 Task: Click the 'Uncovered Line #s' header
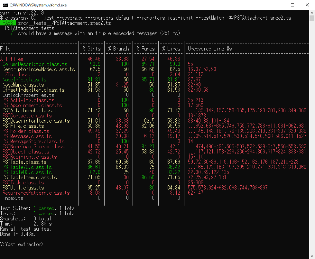(210, 49)
